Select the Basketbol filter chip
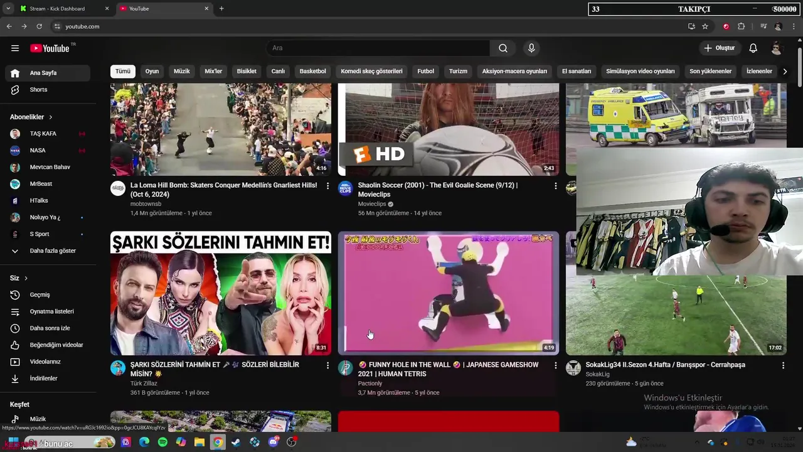Screen dimensions: 803x452 pos(313,72)
